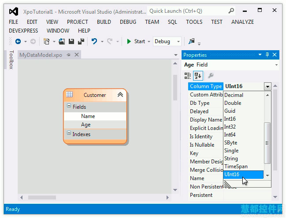Click the Categorized view icon in Properties
This screenshot has width=286, height=218.
pyautogui.click(x=187, y=76)
